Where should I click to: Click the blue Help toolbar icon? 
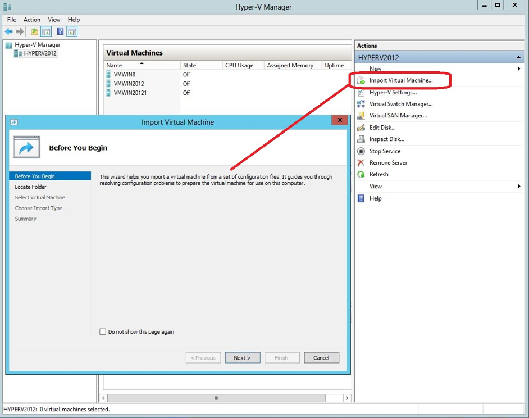(x=60, y=32)
